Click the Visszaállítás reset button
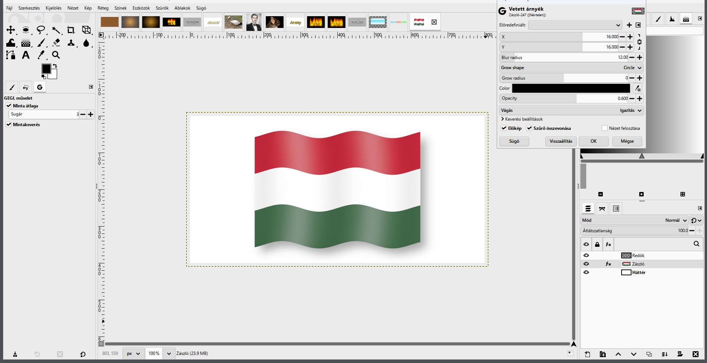Image resolution: width=707 pixels, height=363 pixels. pyautogui.click(x=561, y=141)
